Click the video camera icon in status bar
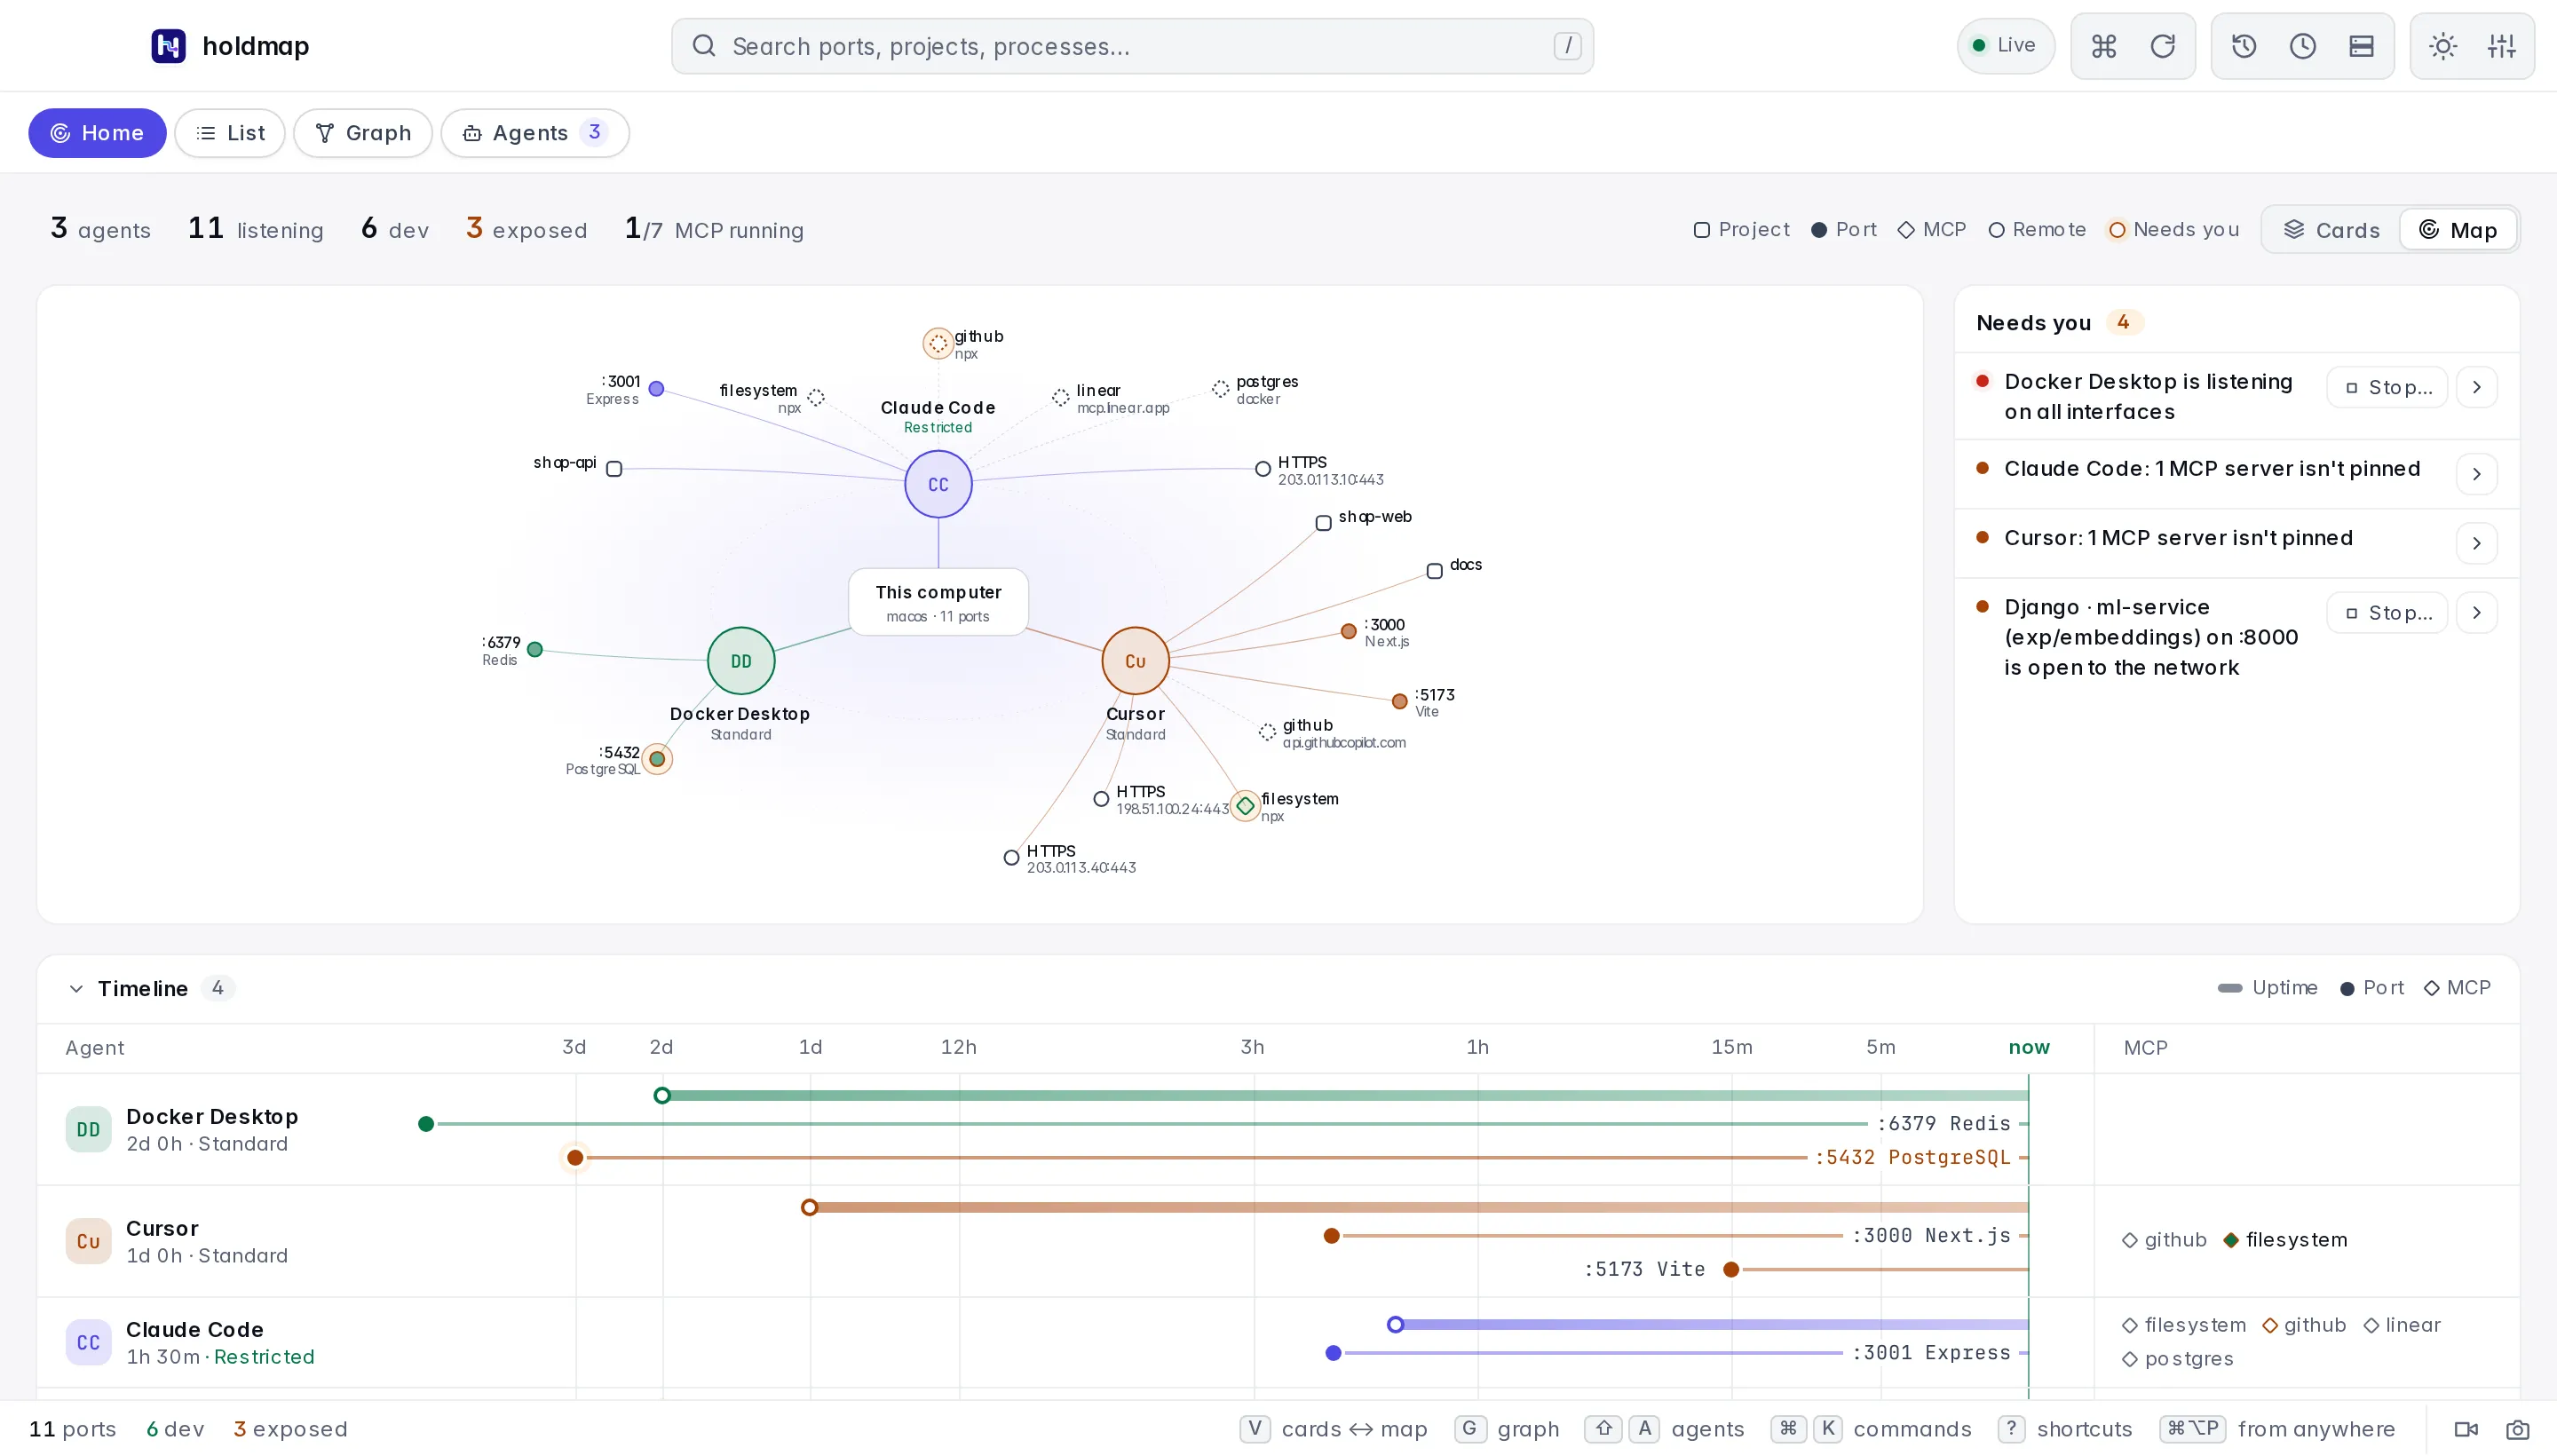The image size is (2557, 1456). tap(2466, 1429)
